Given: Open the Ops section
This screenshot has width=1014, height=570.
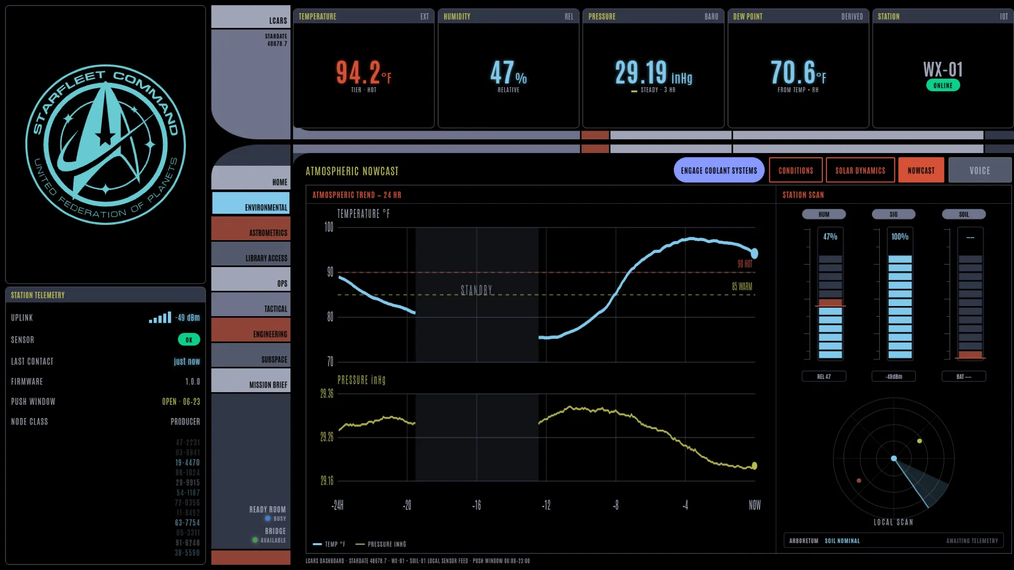Looking at the screenshot, I should click(250, 279).
